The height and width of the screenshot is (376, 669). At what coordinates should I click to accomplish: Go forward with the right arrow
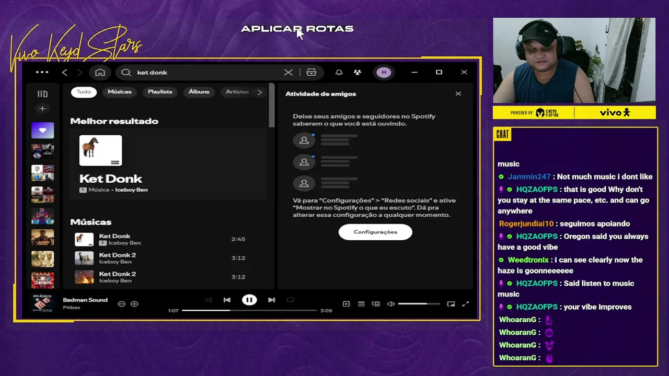coord(79,73)
